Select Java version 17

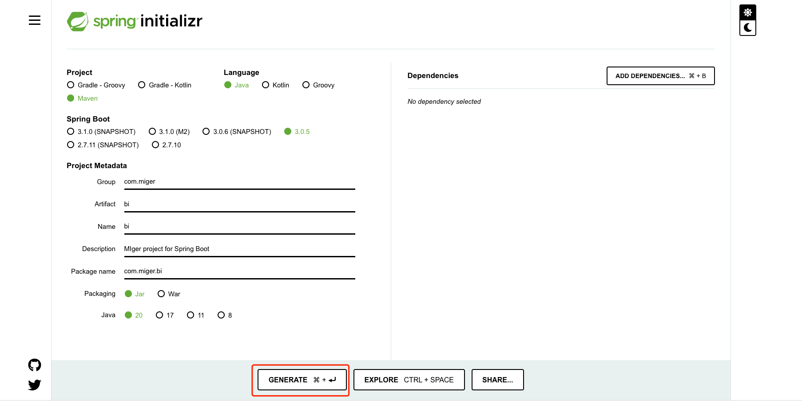tap(165, 315)
